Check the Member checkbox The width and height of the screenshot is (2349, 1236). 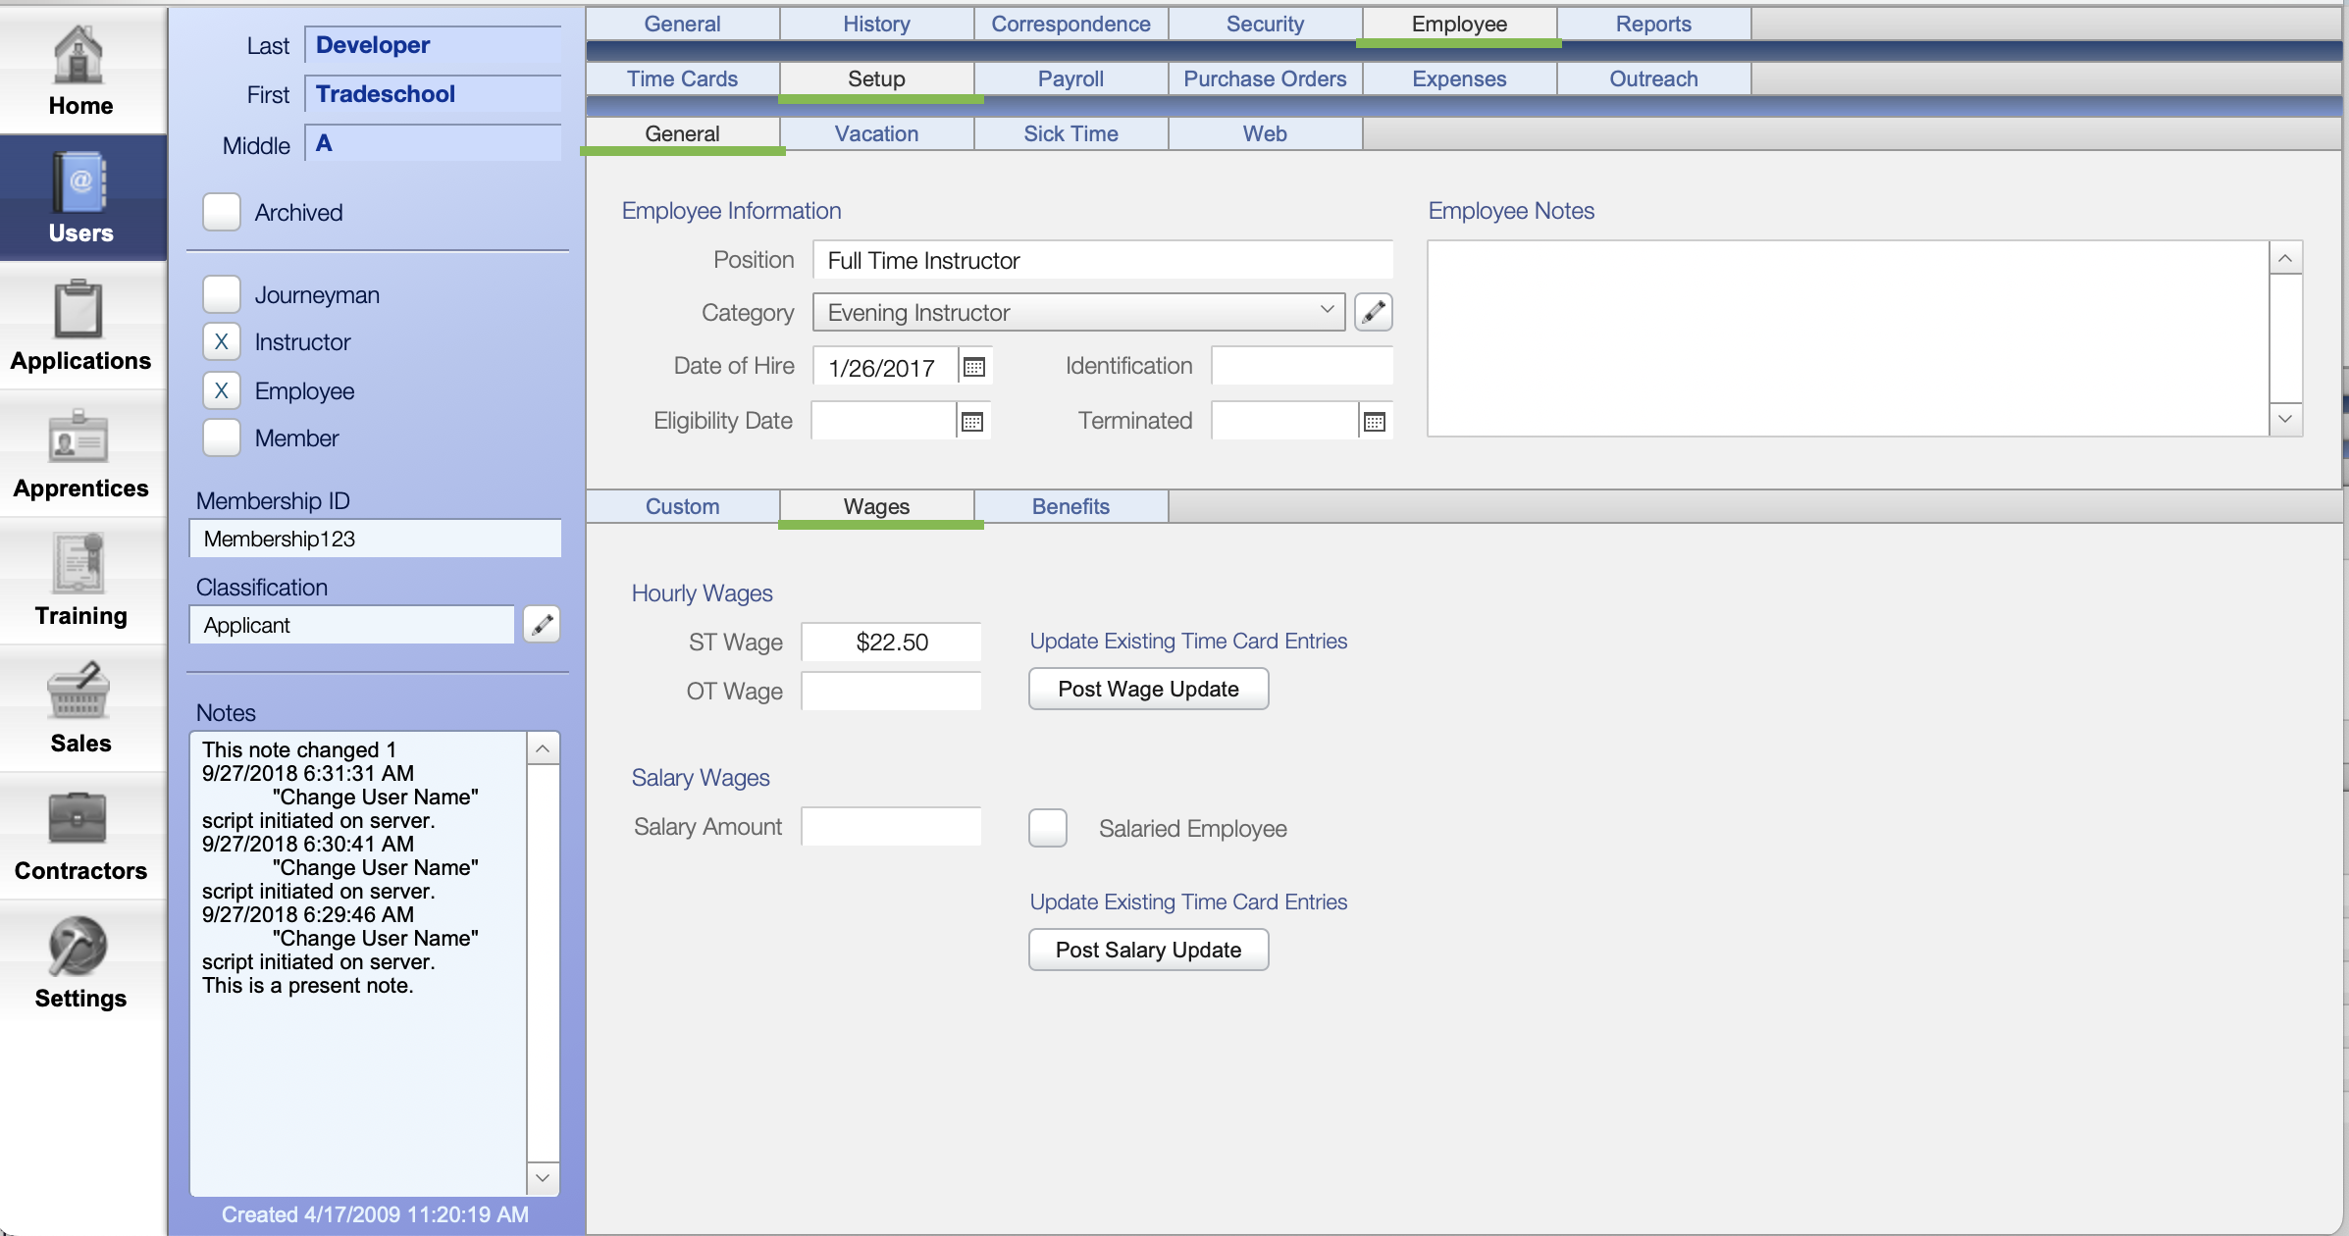tap(222, 438)
